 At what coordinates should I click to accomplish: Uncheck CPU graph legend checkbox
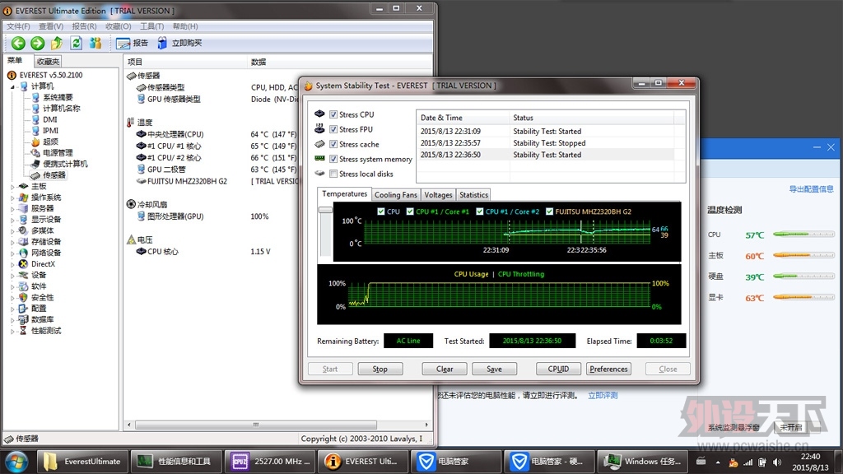coord(381,211)
